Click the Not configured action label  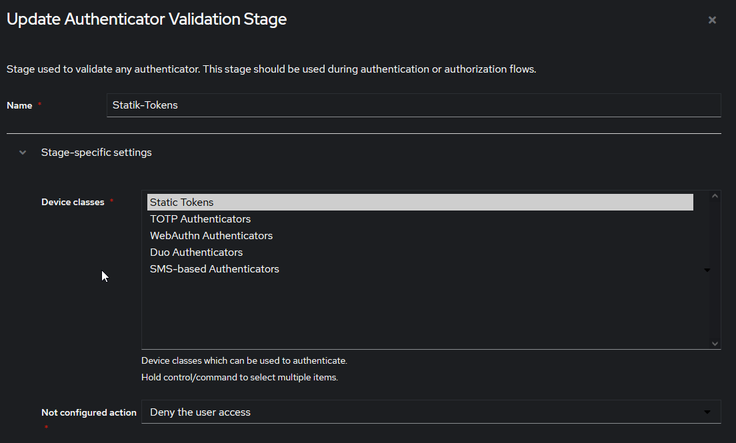tap(89, 412)
